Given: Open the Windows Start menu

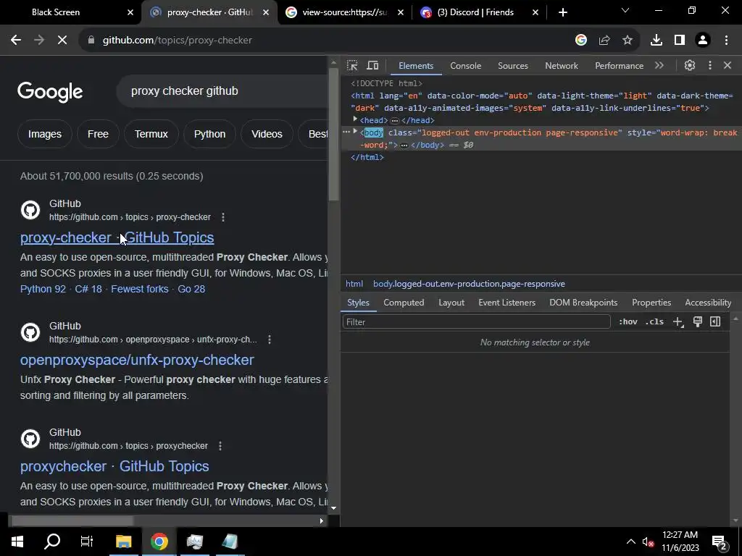Looking at the screenshot, I should coord(17,542).
